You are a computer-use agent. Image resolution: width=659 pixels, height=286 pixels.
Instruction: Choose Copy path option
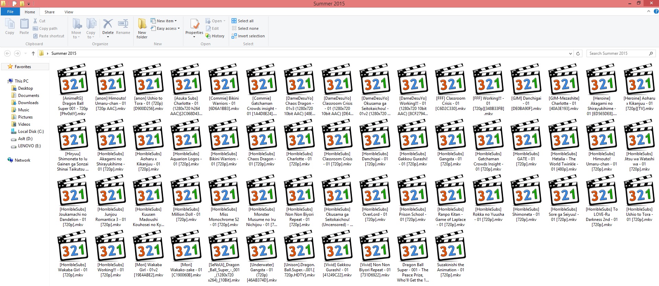click(x=45, y=28)
